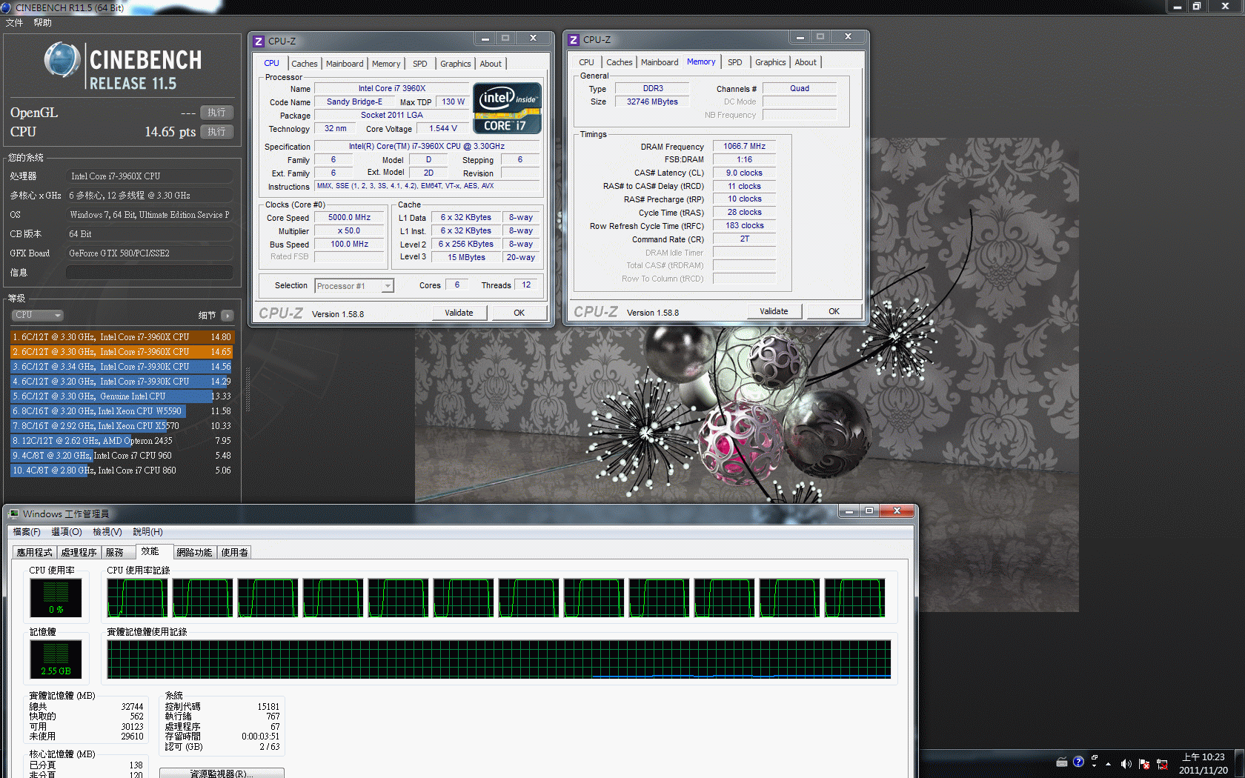This screenshot has width=1245, height=778.
Task: Open the Help menu in Cinebench
Action: click(42, 23)
